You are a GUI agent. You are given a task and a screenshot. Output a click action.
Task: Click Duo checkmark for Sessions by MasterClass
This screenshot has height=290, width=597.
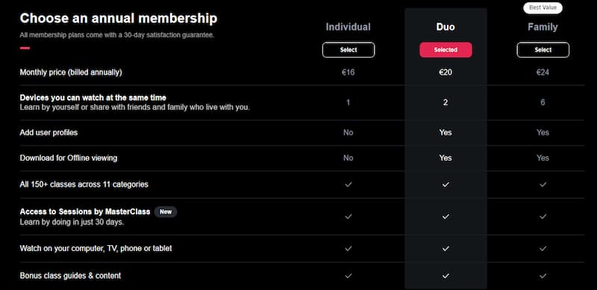tap(446, 217)
